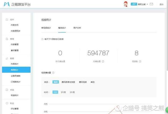Open 内容发布 in the sidebar
This screenshot has height=114, width=168.
[15, 25]
